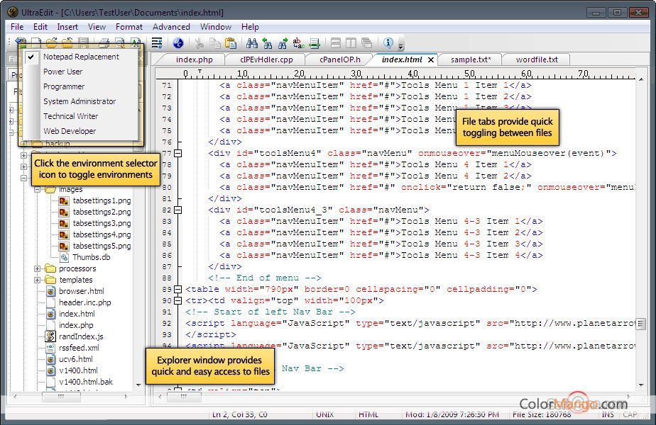The width and height of the screenshot is (656, 425).
Task: Click the rssfeed.xml file icon
Action: pos(50,347)
